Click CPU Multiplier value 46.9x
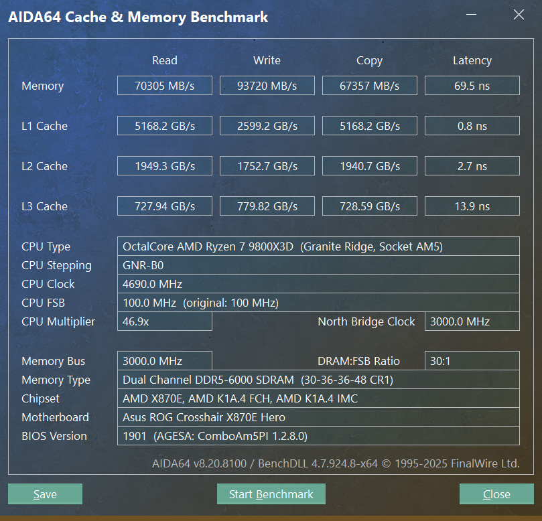The image size is (542, 521). coord(165,321)
